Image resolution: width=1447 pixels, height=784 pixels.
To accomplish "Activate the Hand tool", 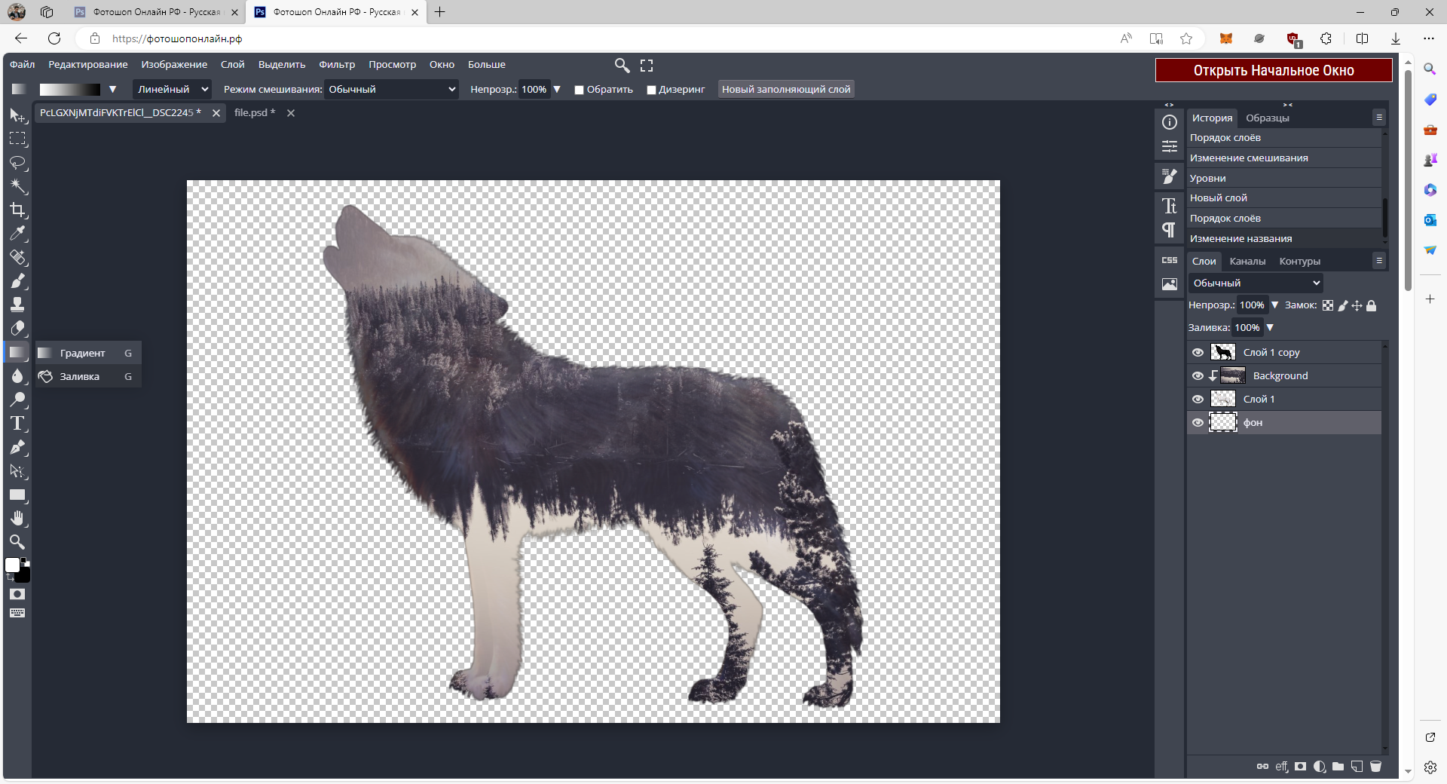I will (x=18, y=519).
